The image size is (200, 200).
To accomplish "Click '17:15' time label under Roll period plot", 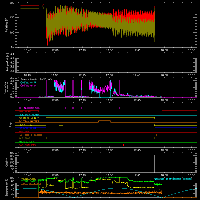I will pyautogui.click(x=82, y=75).
